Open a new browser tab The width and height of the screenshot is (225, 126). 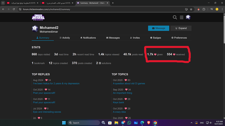coord(113,3)
